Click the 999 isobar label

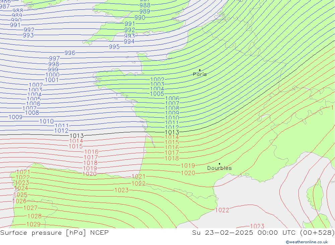coord(53,70)
